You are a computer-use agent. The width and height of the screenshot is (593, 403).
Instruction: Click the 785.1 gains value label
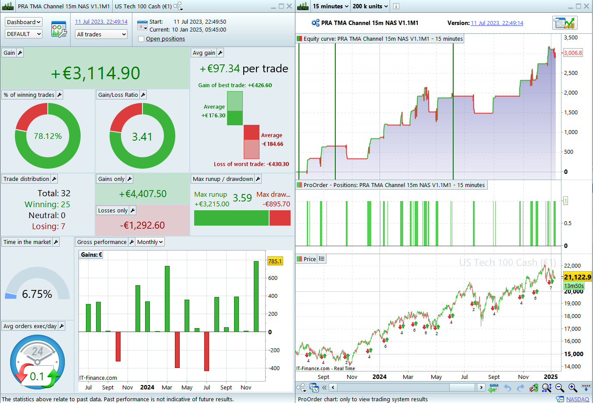click(275, 261)
